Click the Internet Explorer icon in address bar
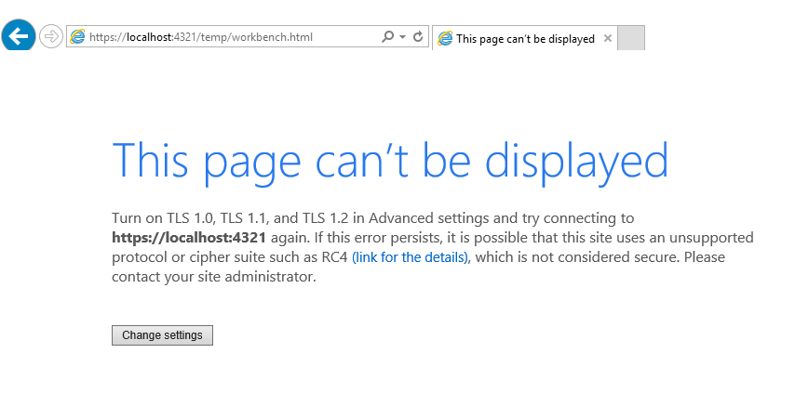795x419 pixels. click(x=77, y=37)
